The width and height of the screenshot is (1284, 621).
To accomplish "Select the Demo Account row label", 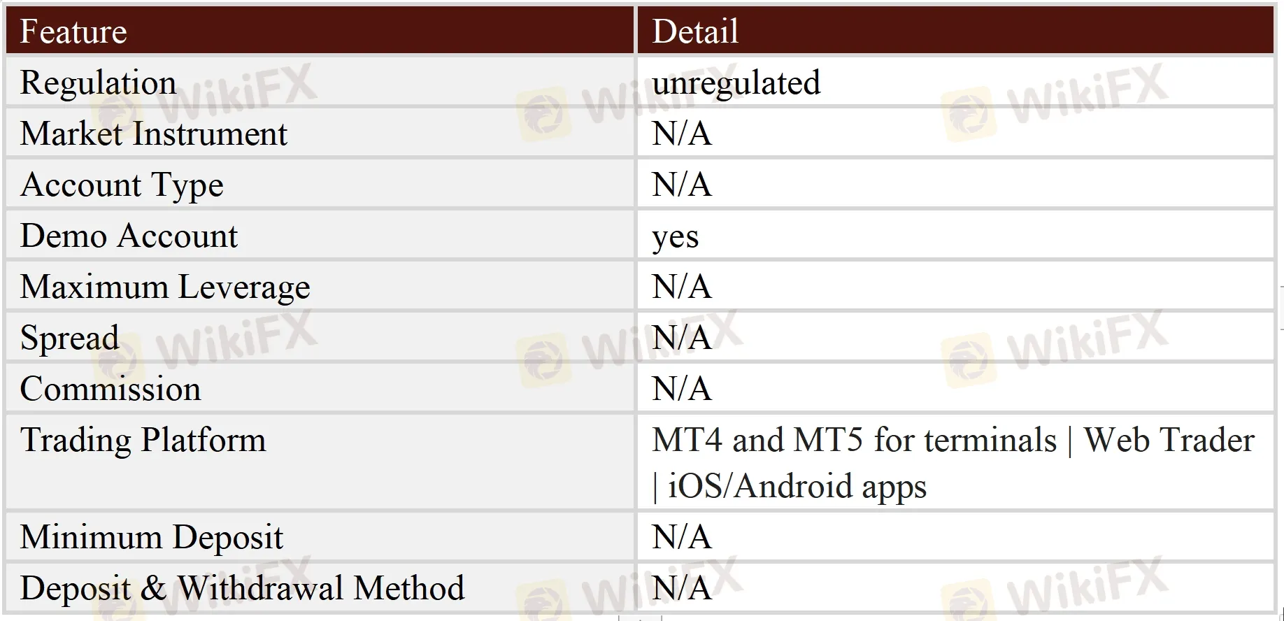I will tap(129, 236).
